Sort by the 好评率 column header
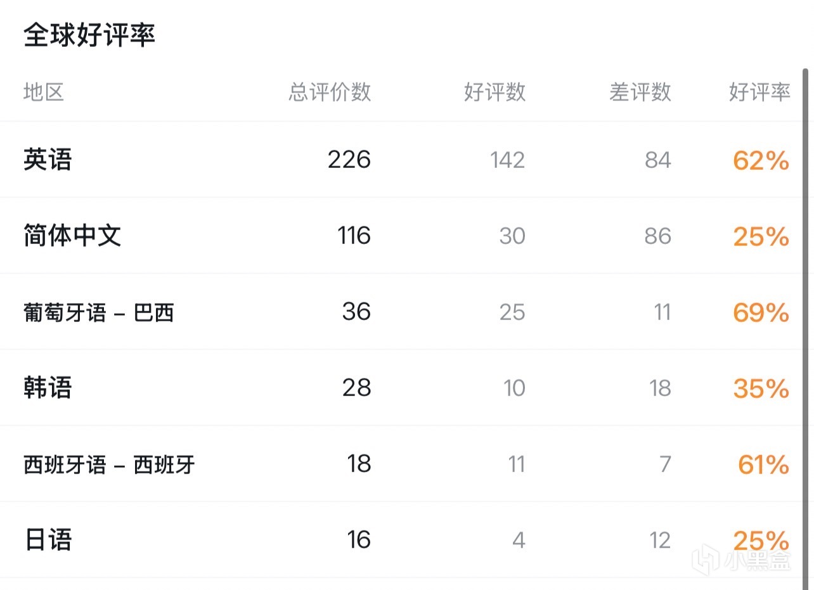Viewport: 814px width, 590px height. tap(759, 93)
